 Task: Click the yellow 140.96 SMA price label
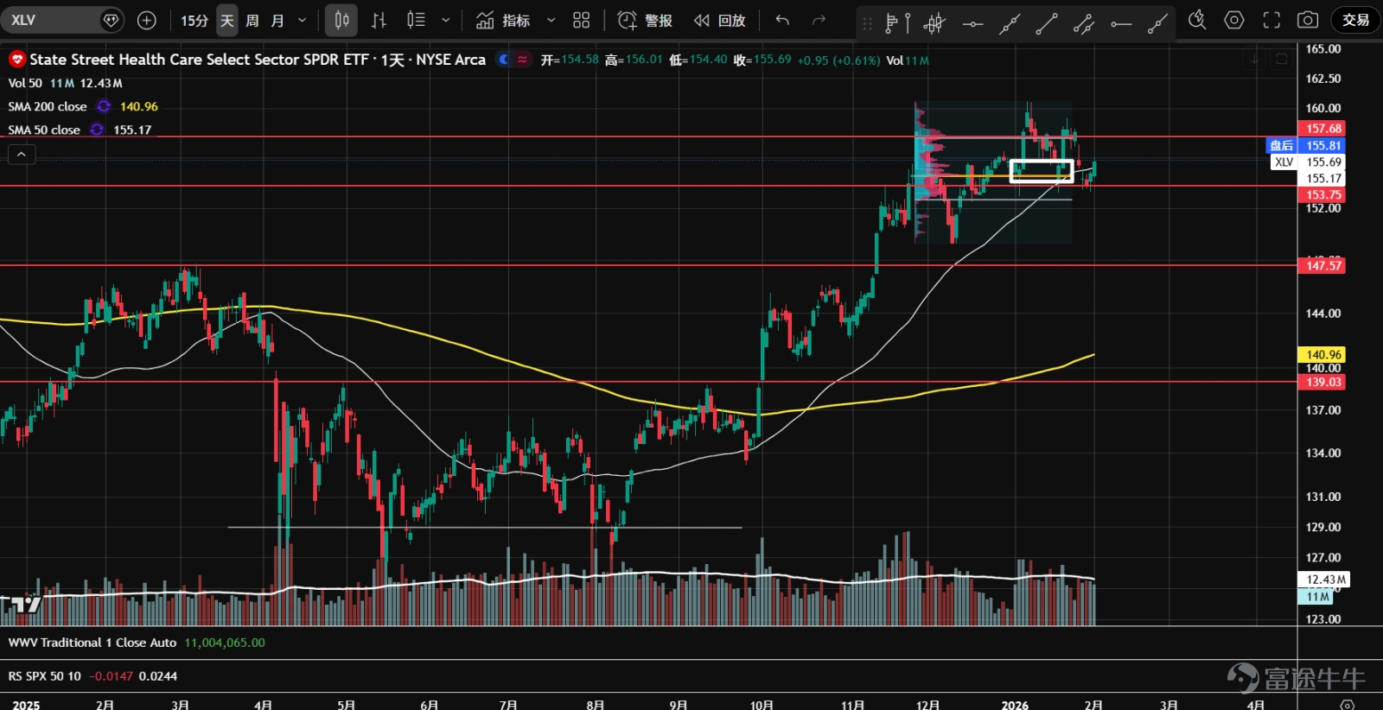1323,355
